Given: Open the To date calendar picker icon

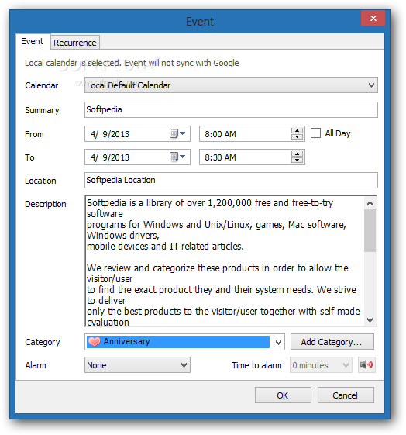Looking at the screenshot, I should click(177, 157).
